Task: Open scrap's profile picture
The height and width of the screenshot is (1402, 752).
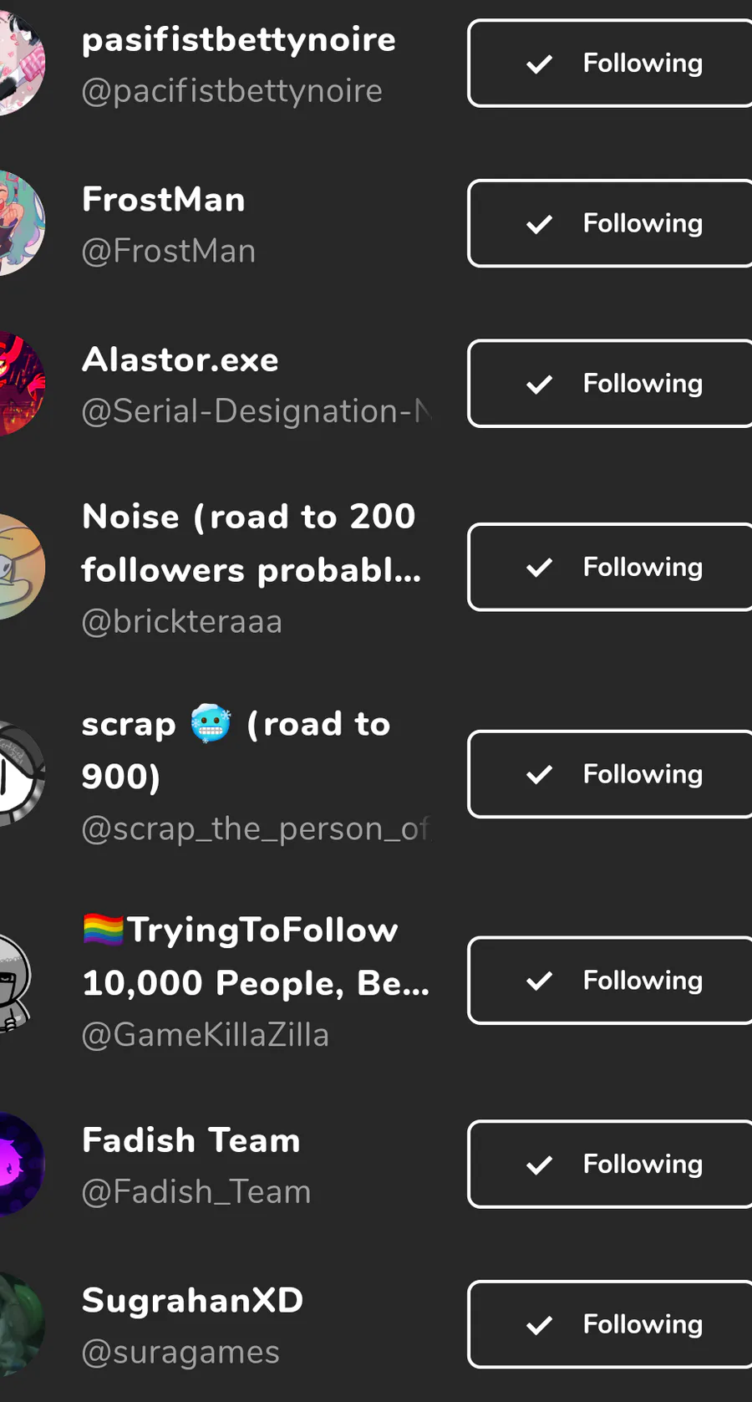Action: click(x=18, y=774)
